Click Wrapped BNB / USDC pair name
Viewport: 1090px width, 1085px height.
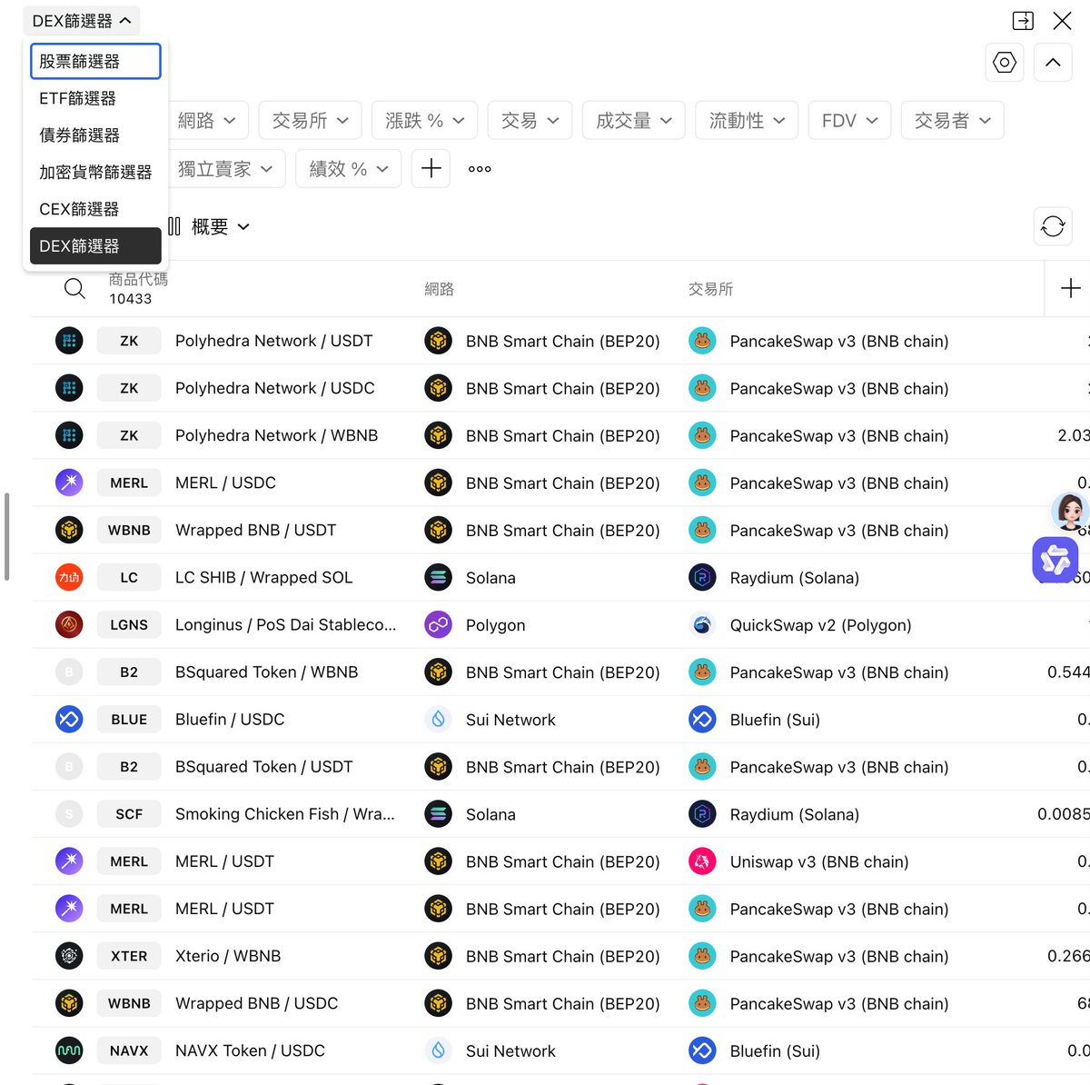coord(257,1003)
